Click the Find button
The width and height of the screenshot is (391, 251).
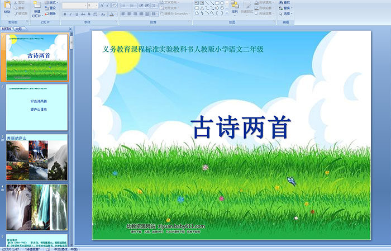(x=284, y=2)
